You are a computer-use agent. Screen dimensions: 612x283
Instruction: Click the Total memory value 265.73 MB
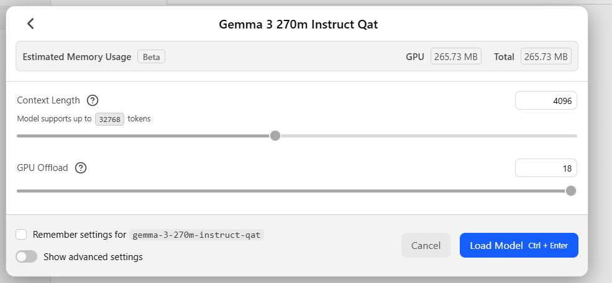click(x=546, y=57)
